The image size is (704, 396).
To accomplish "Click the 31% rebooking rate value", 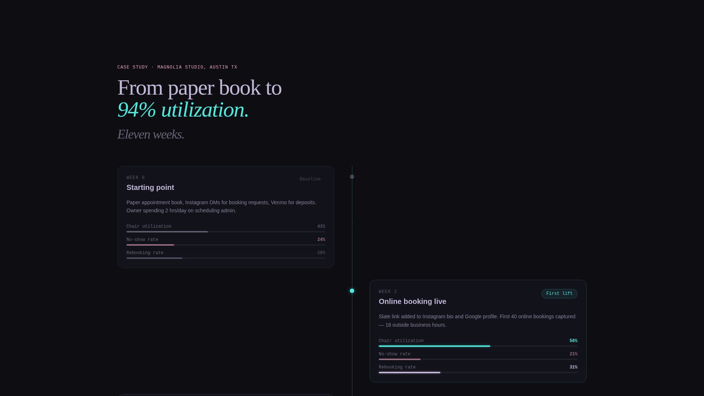I will 573,367.
